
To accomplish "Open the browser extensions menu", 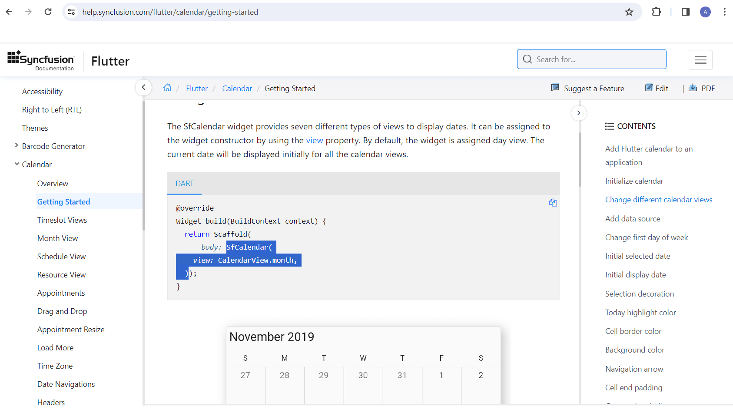I will tap(657, 12).
